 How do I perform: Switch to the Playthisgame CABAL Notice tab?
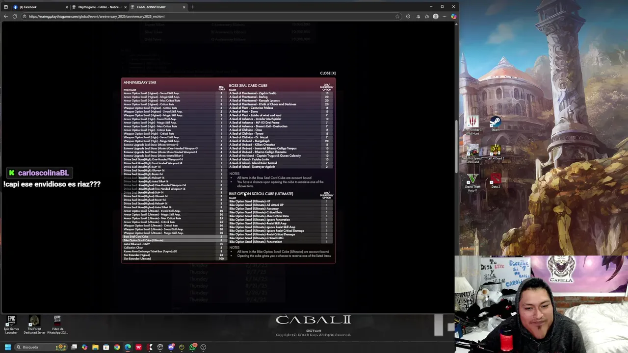99,7
